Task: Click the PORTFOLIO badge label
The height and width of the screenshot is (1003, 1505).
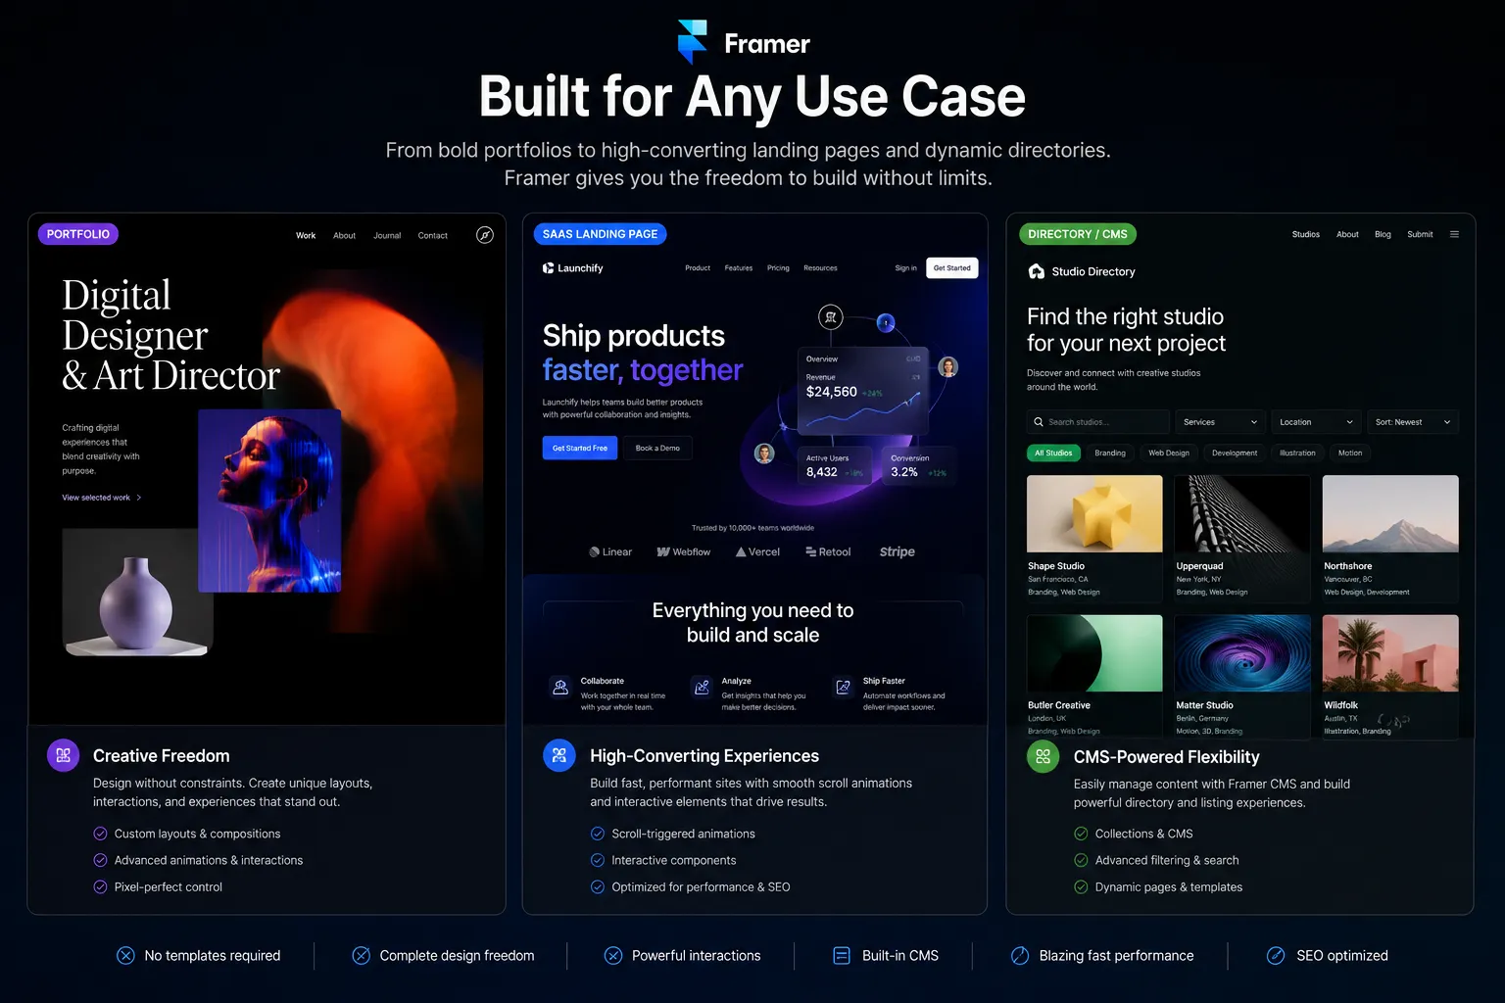Action: click(x=78, y=234)
